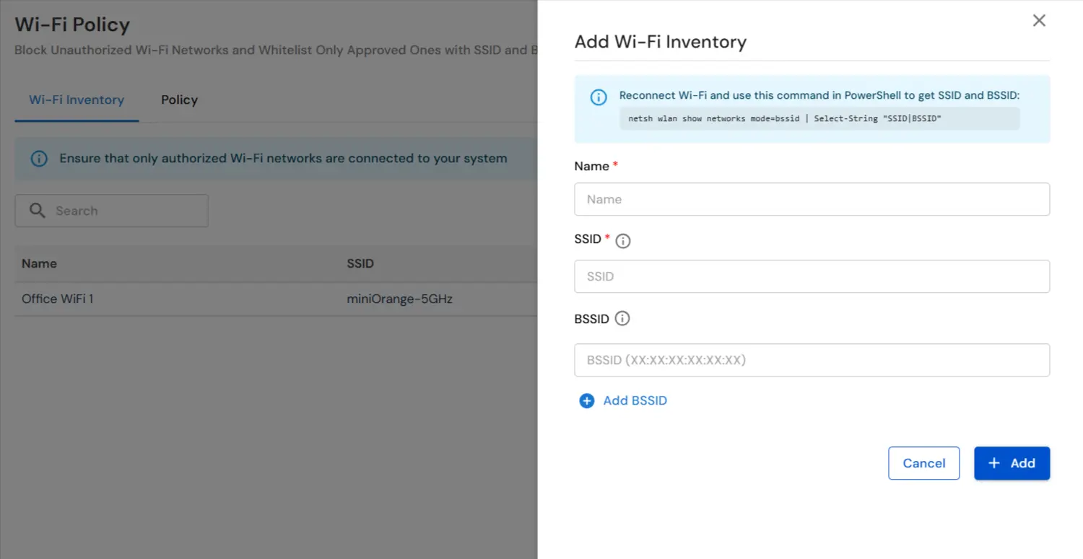This screenshot has width=1083, height=559.
Task: Click the info icon in the PowerShell command banner
Action: (x=598, y=97)
